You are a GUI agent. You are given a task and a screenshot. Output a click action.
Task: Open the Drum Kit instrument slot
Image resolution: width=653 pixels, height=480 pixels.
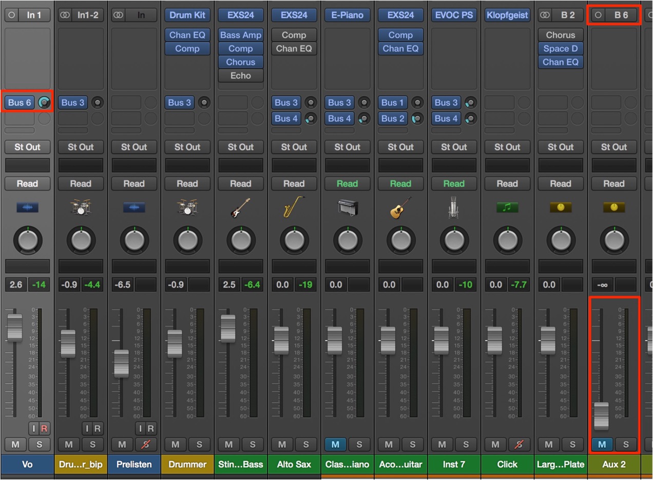tap(187, 15)
